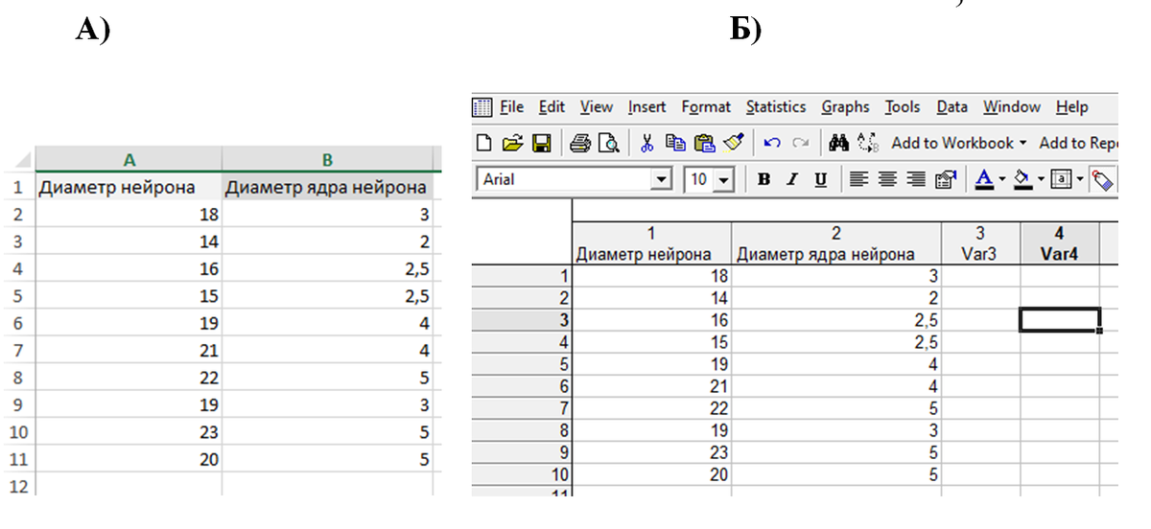Toggle Italic formatting
1151x529 pixels.
coord(793,179)
